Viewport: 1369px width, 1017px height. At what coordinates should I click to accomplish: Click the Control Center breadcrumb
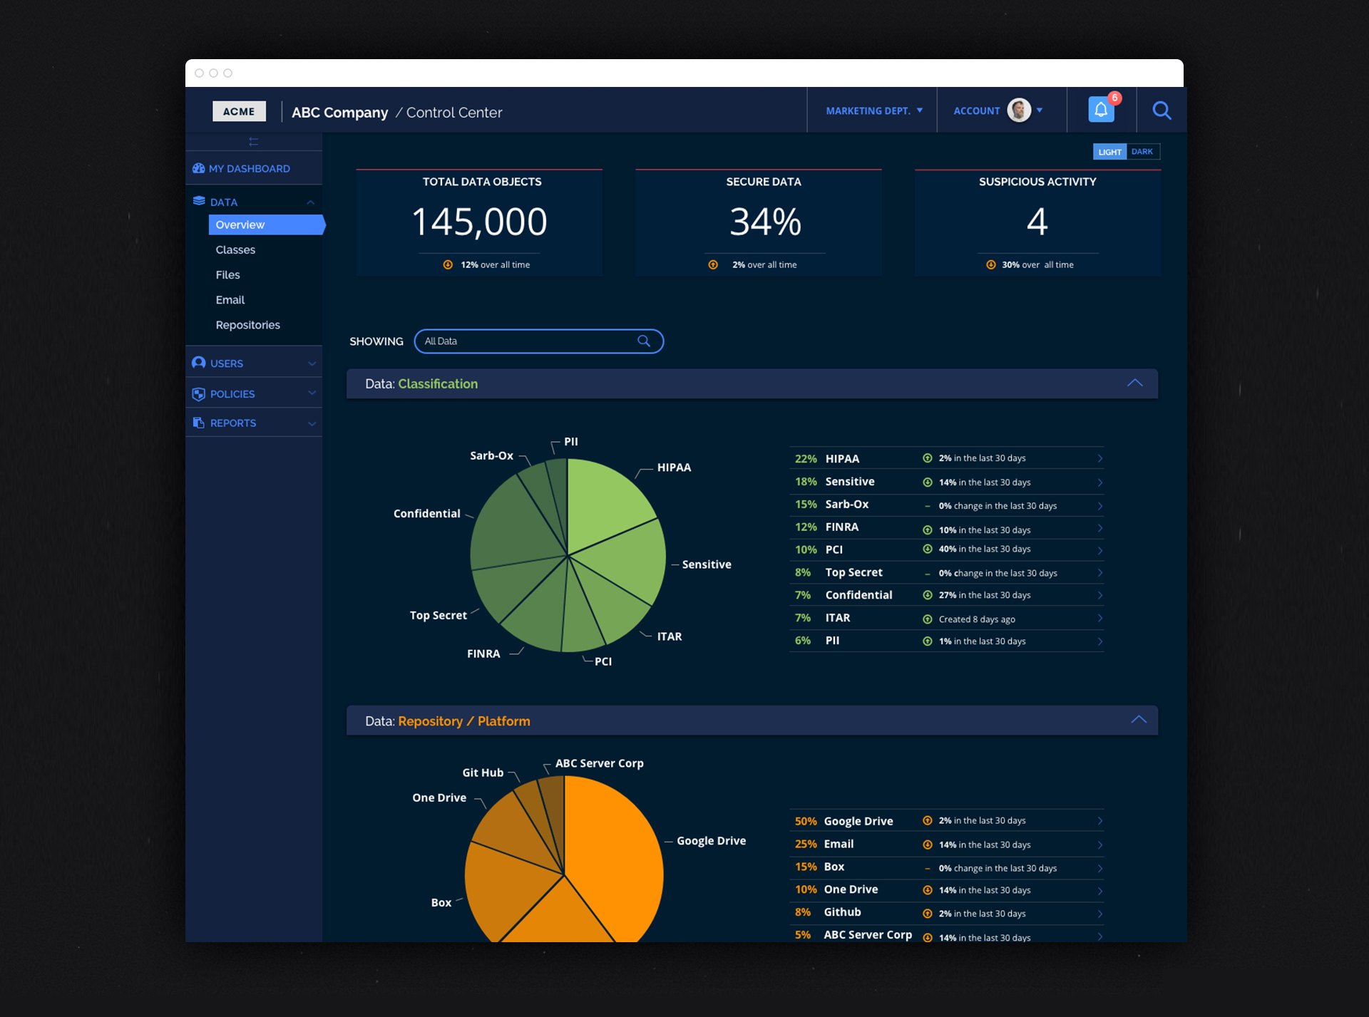[x=453, y=112]
